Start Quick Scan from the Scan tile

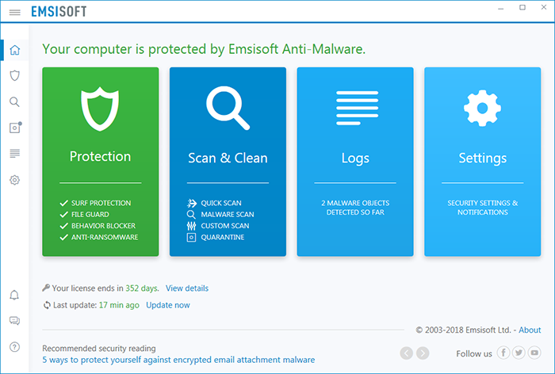(214, 203)
